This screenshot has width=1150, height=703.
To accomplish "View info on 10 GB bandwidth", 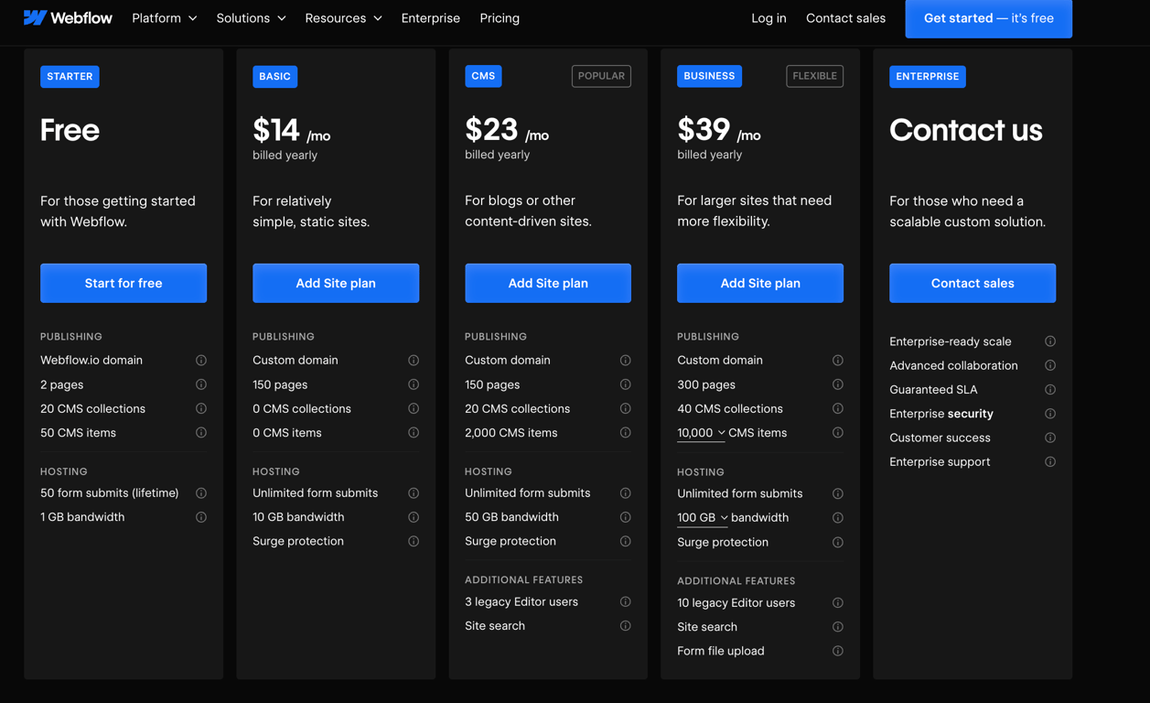I will (414, 517).
